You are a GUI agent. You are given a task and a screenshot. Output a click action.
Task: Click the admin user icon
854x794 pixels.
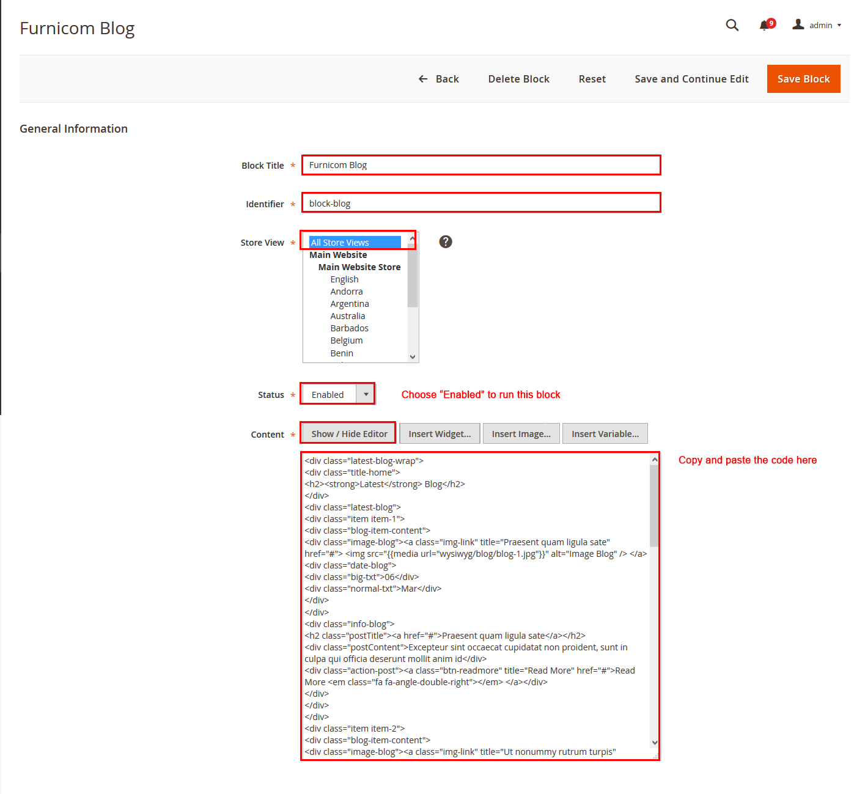(798, 24)
